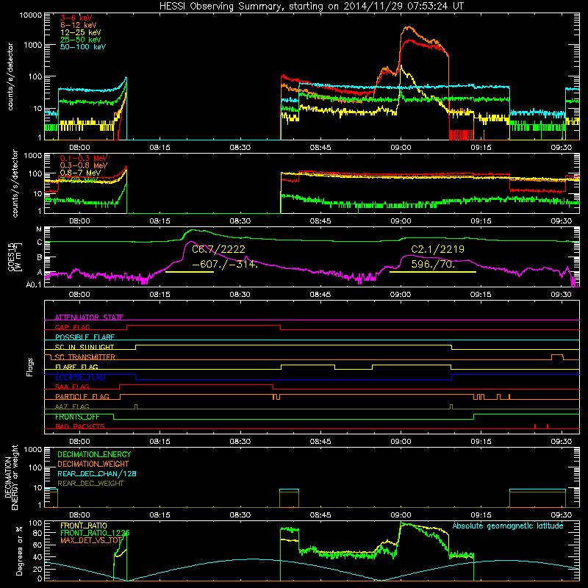588x588 pixels.
Task: Select the ECLIPSE_FLAG label
Action: coord(80,377)
